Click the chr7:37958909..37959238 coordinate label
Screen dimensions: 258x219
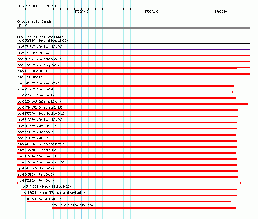tap(37, 6)
